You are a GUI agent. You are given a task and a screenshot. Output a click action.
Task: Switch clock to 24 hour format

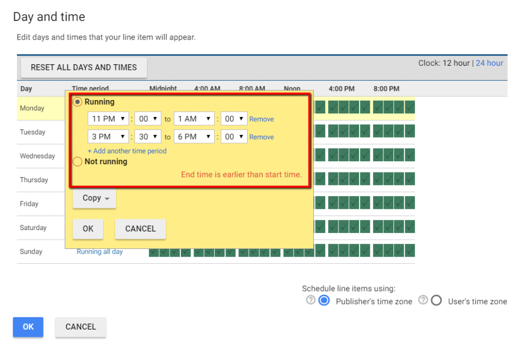point(489,63)
